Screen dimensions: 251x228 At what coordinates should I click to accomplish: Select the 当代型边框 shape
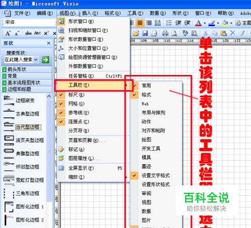pyautogui.click(x=28, y=127)
